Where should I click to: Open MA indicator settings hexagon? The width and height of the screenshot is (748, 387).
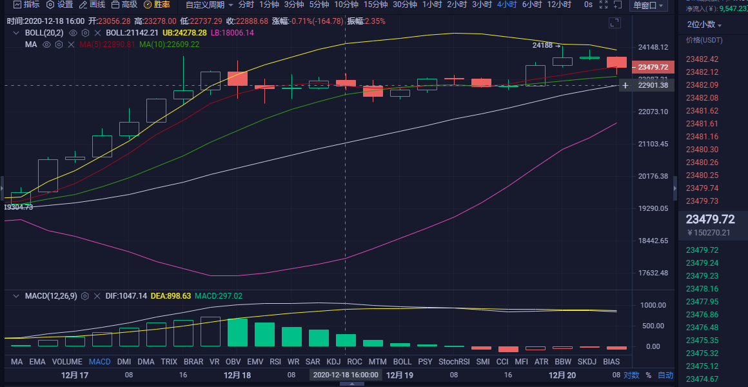tap(59, 45)
